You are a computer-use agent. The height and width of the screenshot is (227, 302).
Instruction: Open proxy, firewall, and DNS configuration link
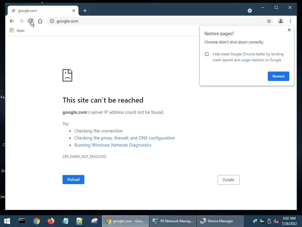[x=124, y=138]
